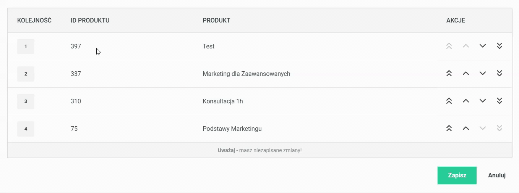Click the ID Produktu column header
Image resolution: width=519 pixels, height=193 pixels.
(x=90, y=20)
